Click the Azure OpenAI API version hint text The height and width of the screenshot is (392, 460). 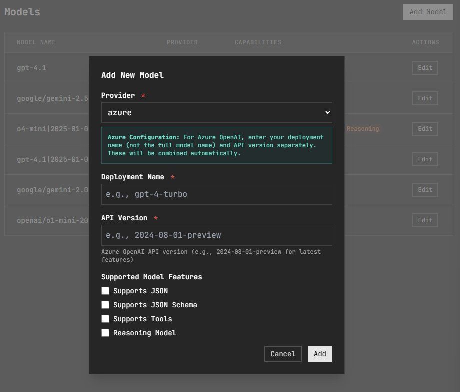211,256
